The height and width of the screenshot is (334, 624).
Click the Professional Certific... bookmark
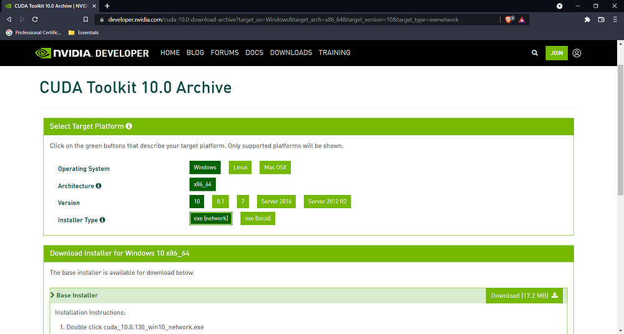(34, 32)
